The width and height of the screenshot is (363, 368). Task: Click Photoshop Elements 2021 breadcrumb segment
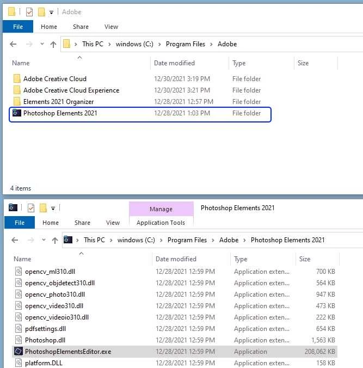point(288,240)
